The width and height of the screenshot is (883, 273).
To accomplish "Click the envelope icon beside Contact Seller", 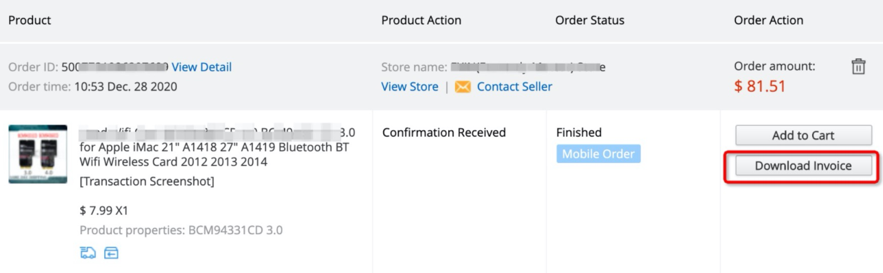I will click(462, 87).
